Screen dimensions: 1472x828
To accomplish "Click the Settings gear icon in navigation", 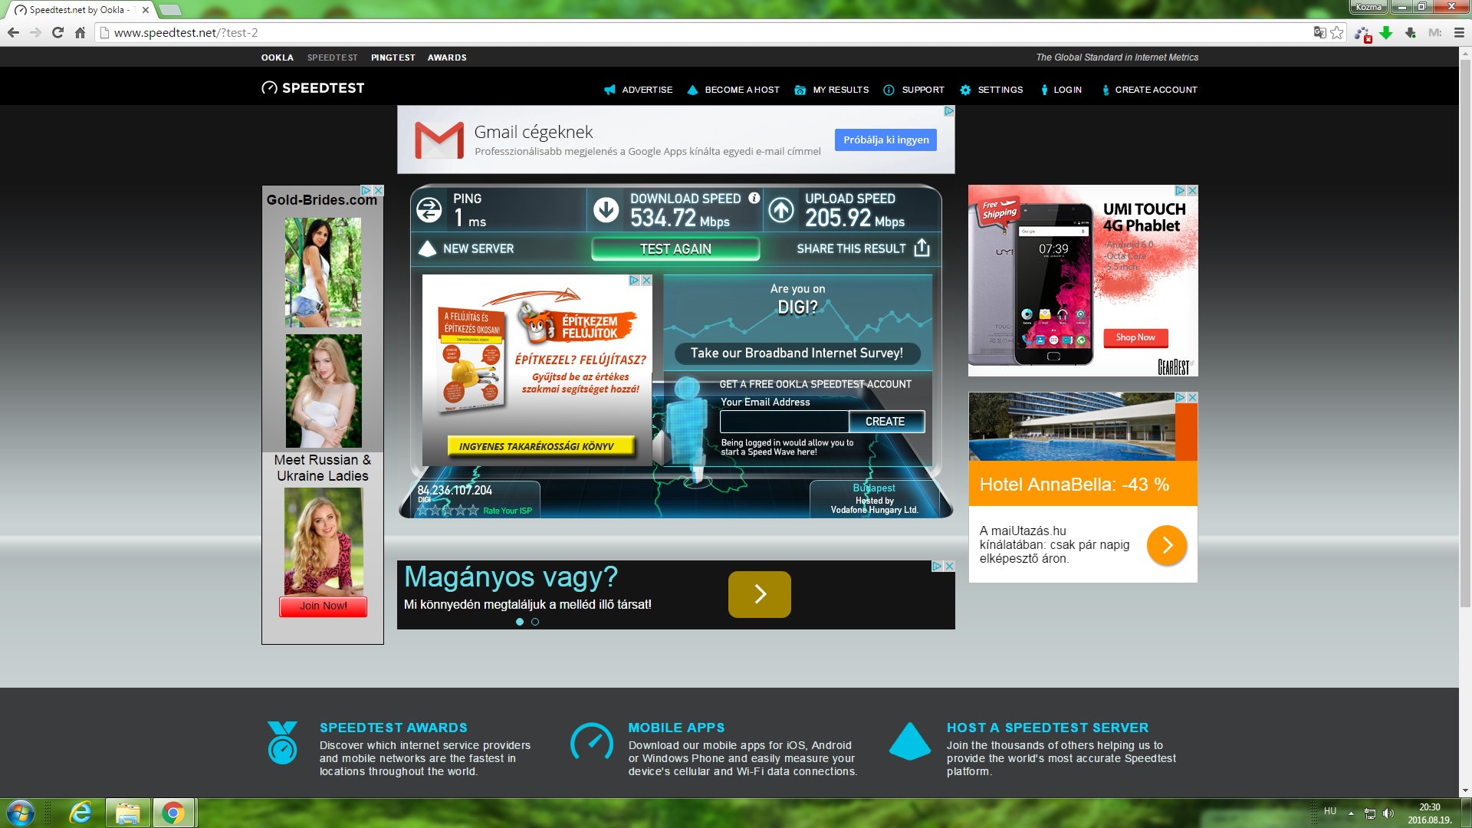I will tap(965, 90).
